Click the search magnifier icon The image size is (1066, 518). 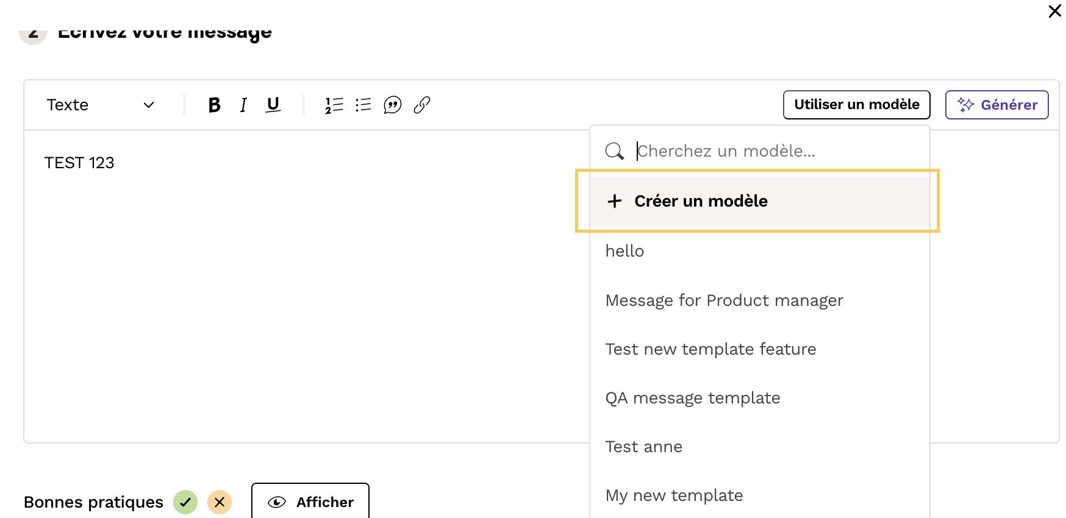(614, 151)
